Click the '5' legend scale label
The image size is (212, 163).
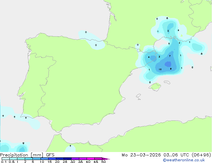point(33,162)
